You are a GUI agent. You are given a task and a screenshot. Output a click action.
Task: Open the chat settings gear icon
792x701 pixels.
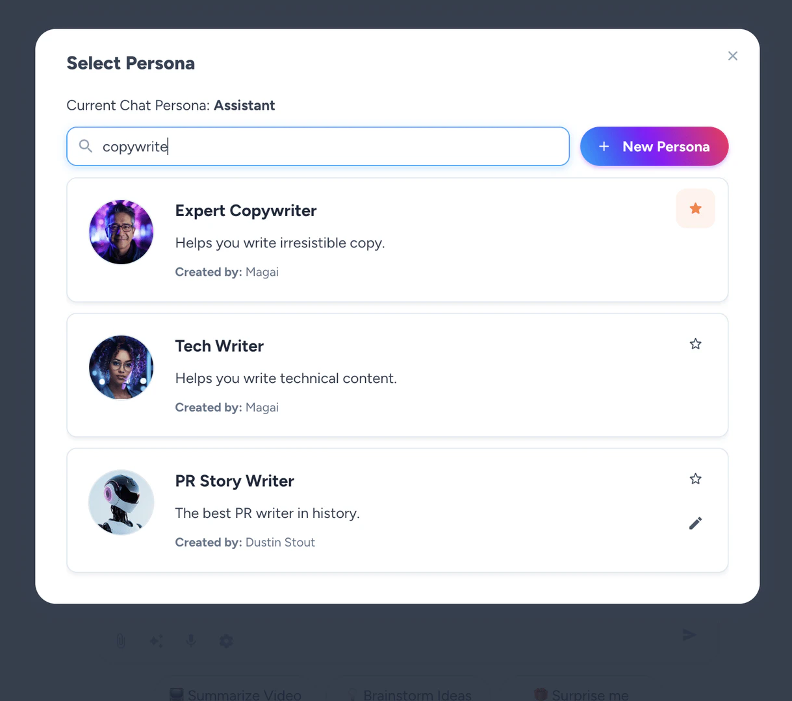[x=226, y=641]
